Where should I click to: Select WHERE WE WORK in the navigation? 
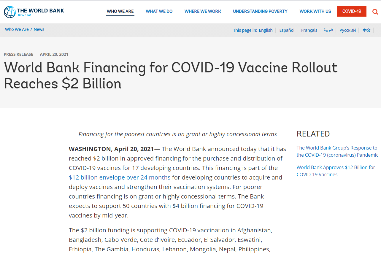(x=203, y=11)
